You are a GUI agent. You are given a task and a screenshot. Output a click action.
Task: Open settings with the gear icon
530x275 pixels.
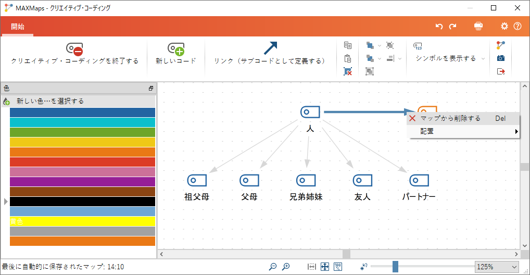(504, 26)
